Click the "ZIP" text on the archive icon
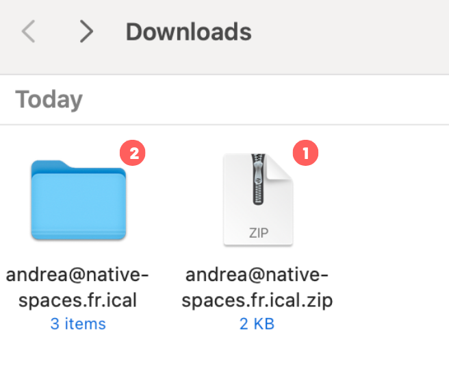The width and height of the screenshot is (449, 379). click(257, 231)
